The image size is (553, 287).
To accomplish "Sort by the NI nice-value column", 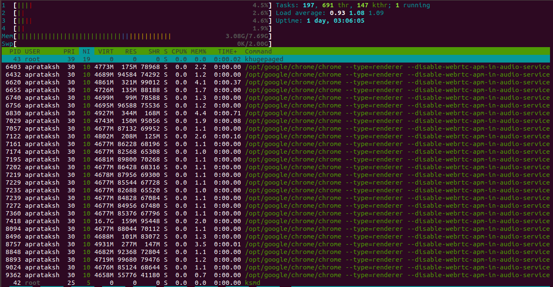I will tap(86, 51).
